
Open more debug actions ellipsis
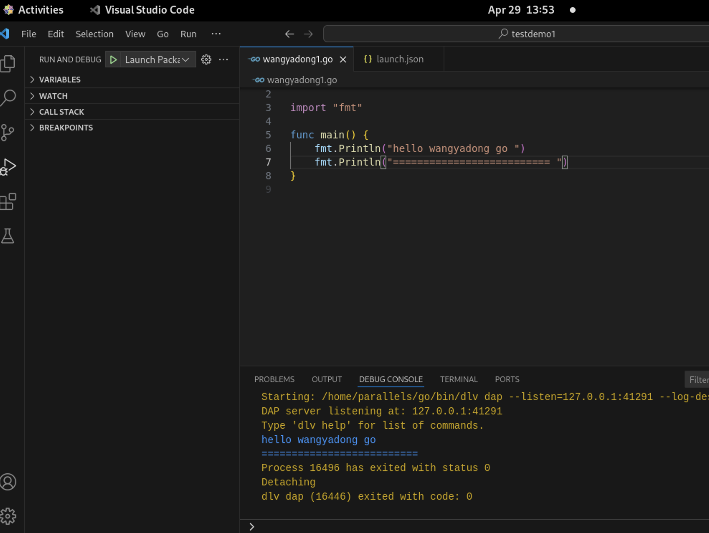coord(224,59)
